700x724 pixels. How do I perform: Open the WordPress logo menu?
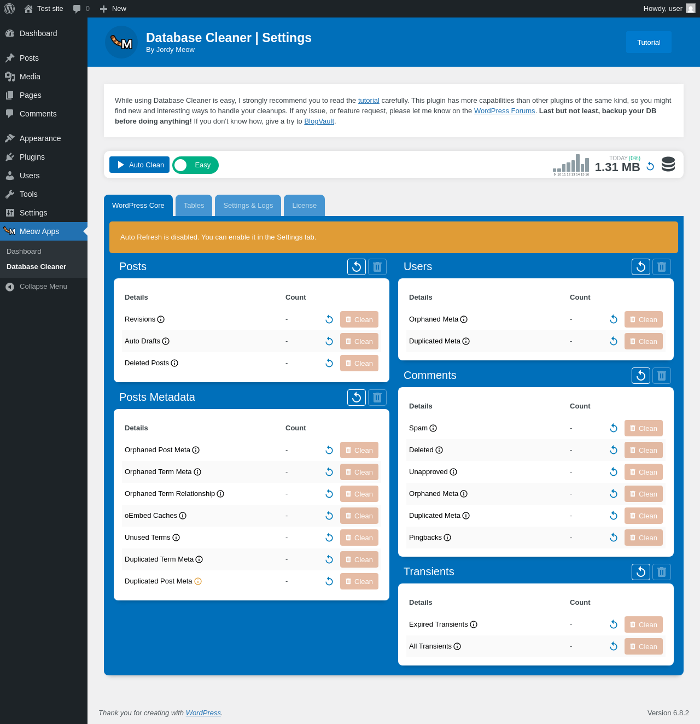[x=9, y=9]
